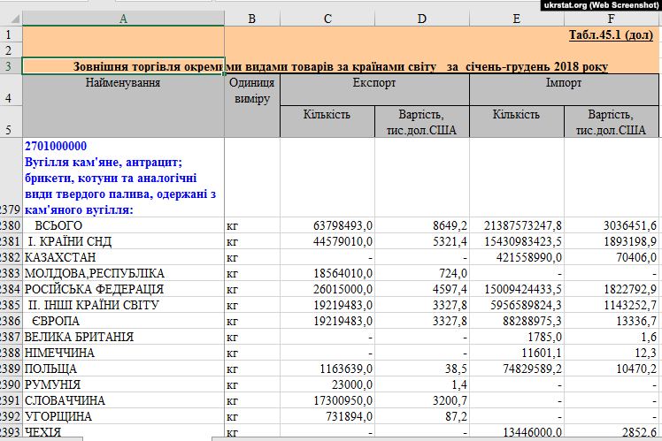Click the 'МОЛДОВА,РЕСПУБЛІКА' cell
The image size is (662, 441).
[x=123, y=273]
